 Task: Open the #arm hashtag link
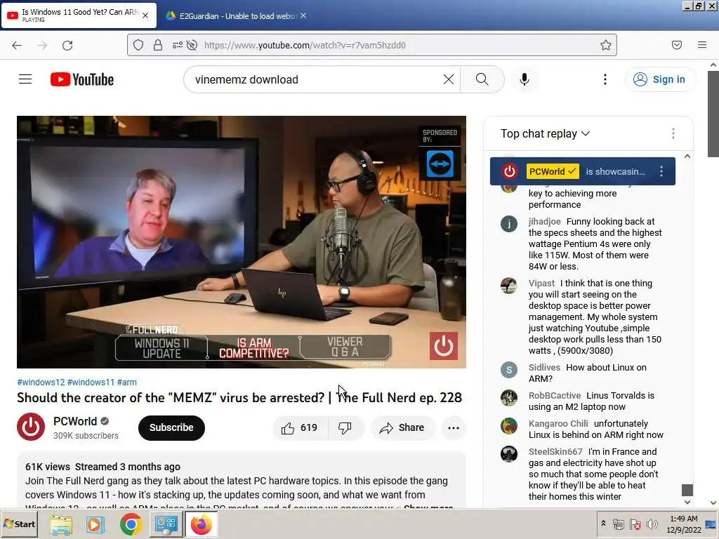pyautogui.click(x=126, y=382)
